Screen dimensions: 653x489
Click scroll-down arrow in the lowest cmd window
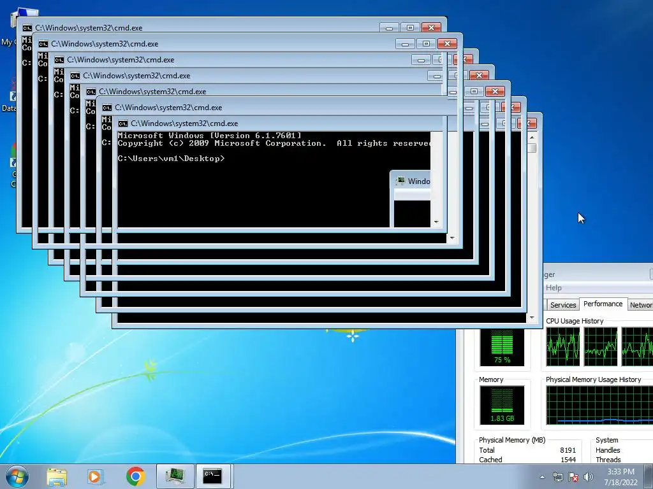[x=532, y=318]
